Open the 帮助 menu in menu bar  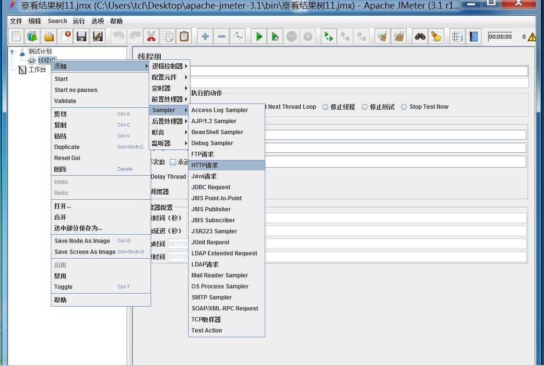(116, 21)
